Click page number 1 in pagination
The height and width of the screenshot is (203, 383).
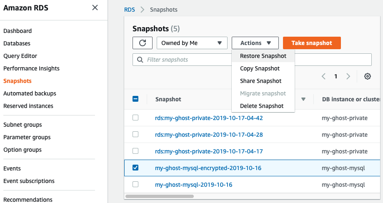336,76
